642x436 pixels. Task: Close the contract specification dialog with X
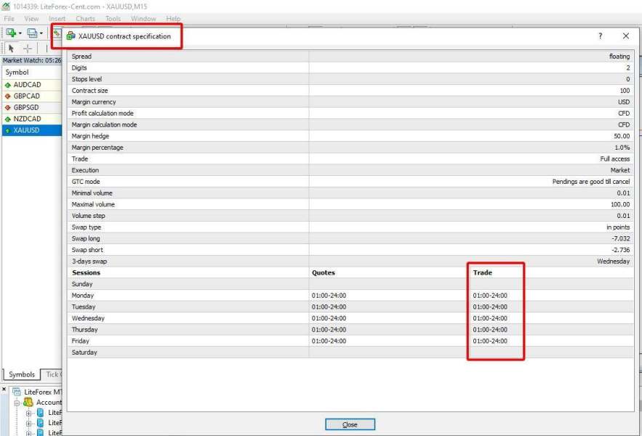click(626, 36)
